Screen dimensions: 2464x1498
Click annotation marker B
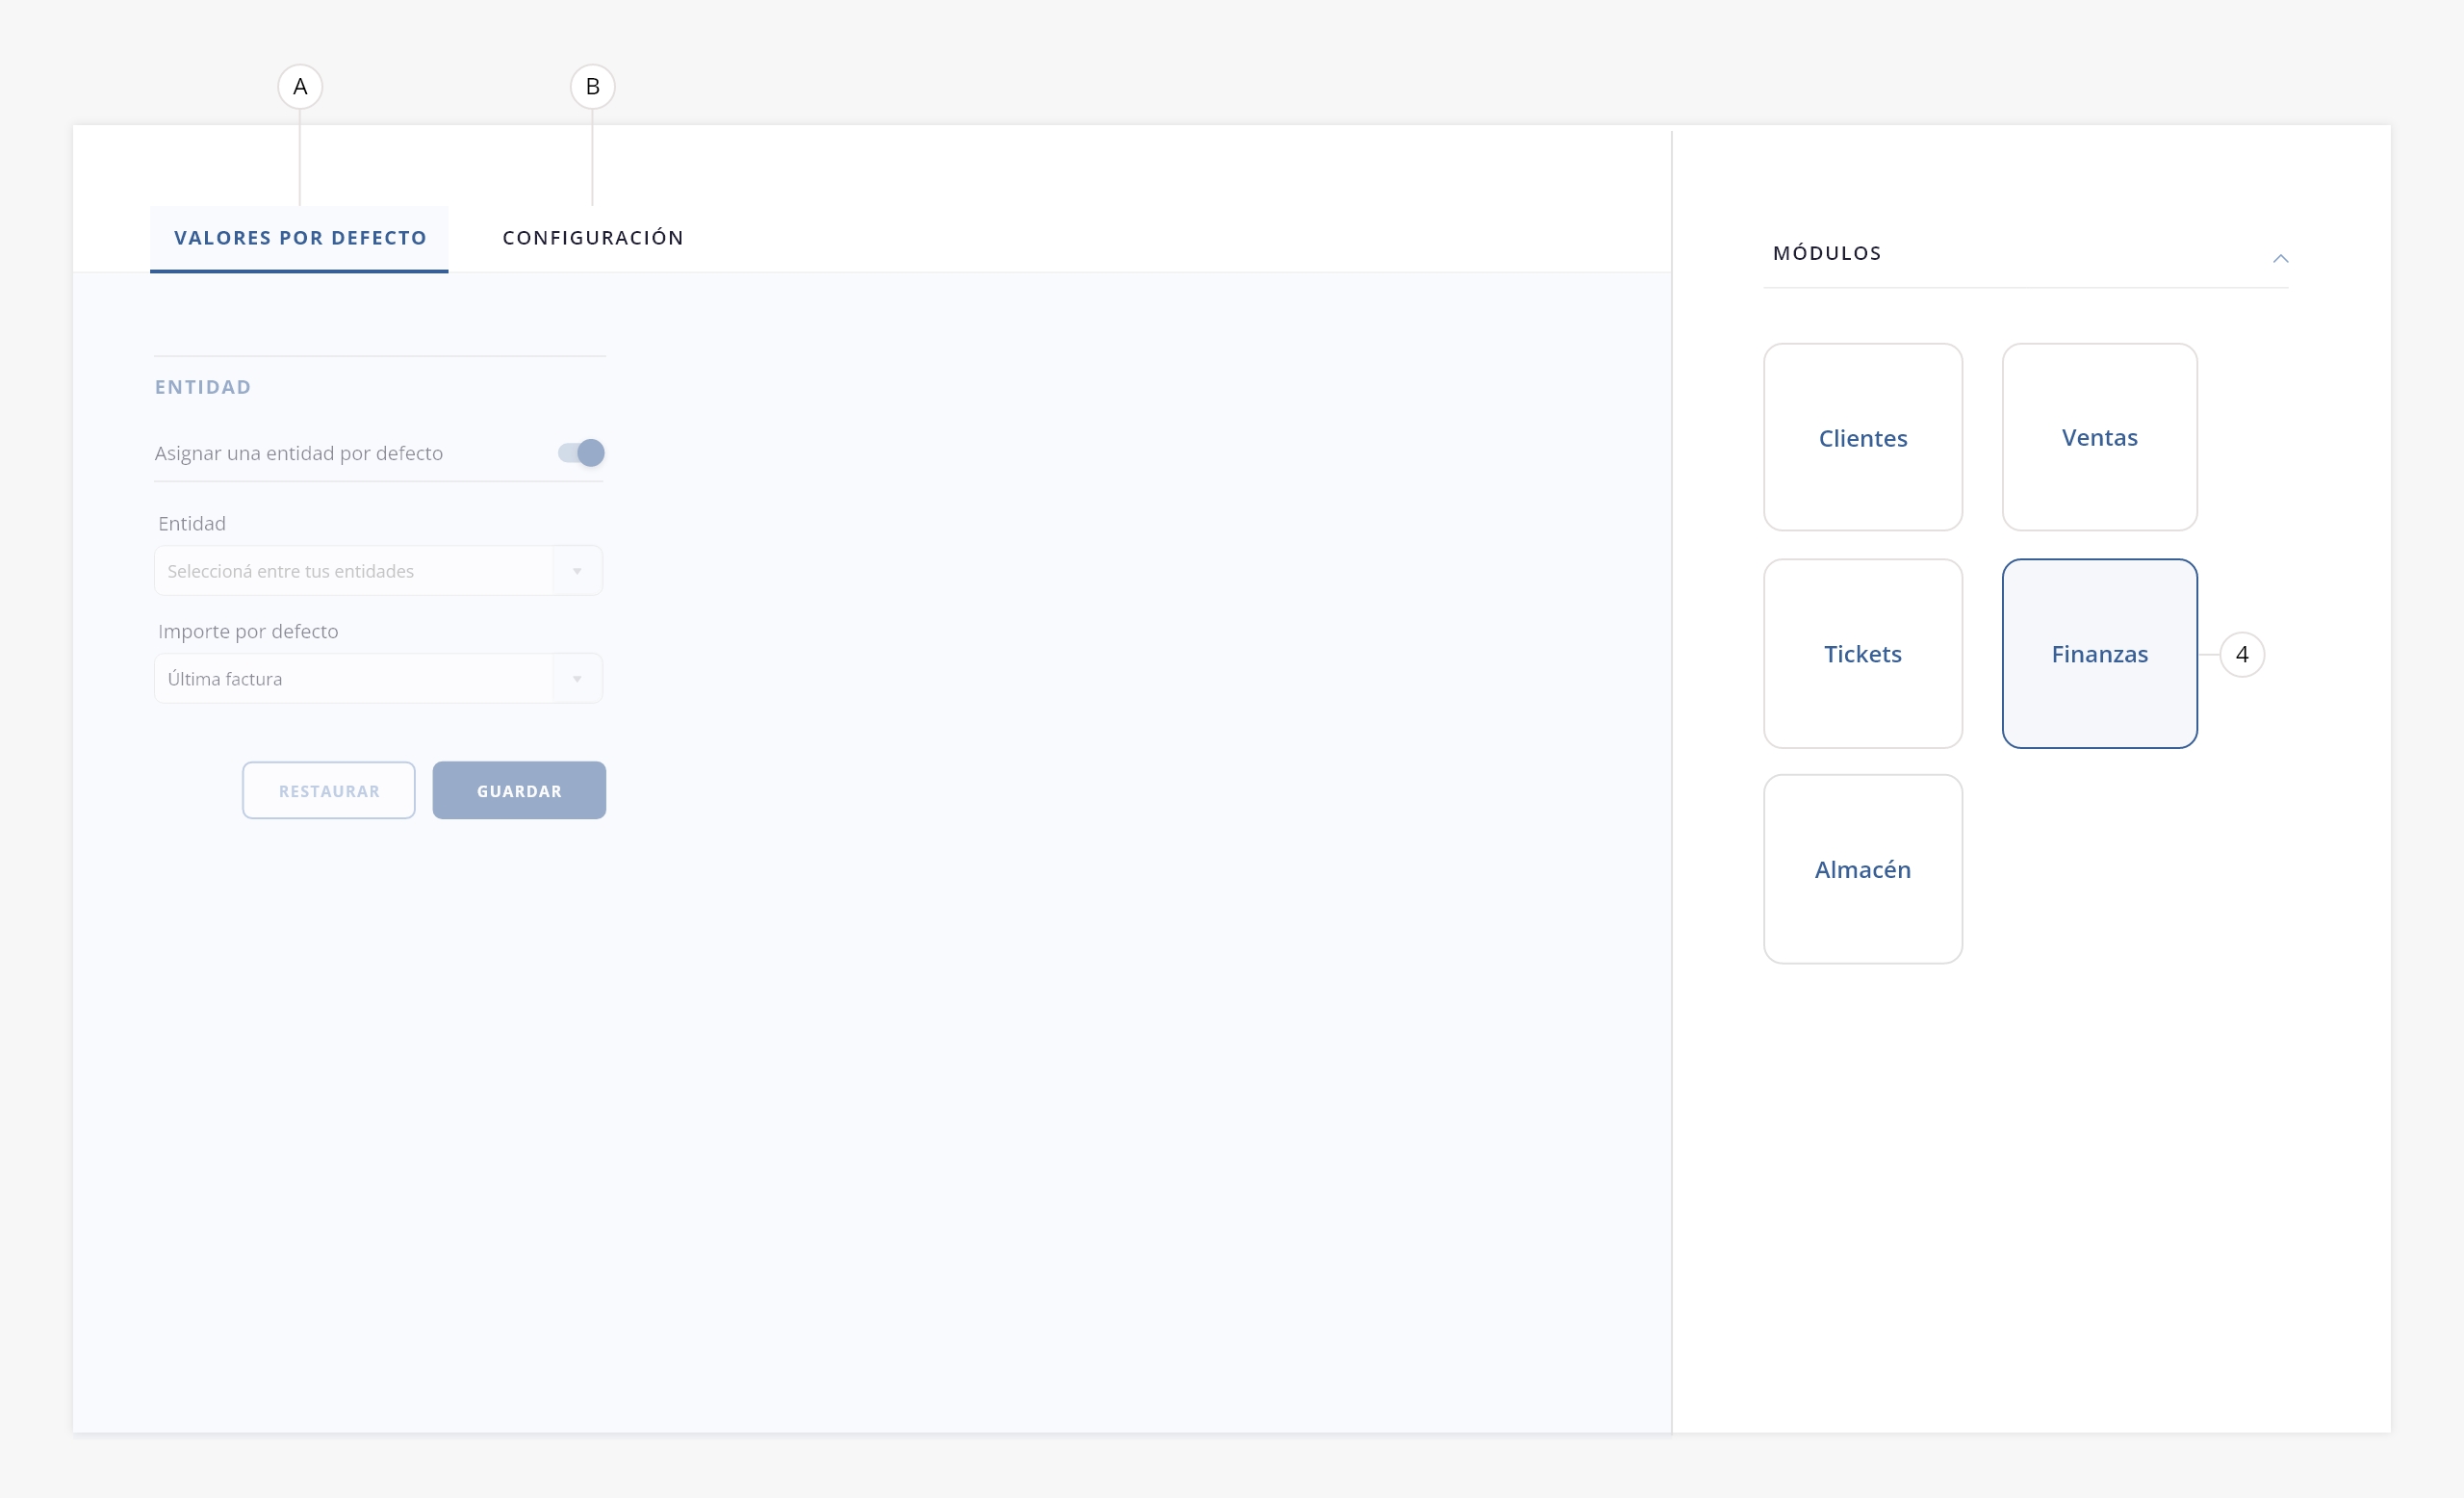(x=593, y=87)
